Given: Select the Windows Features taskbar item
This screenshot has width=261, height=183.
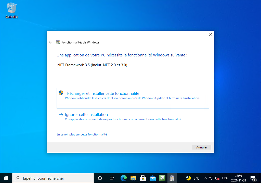Looking at the screenshot, I should (172, 178).
